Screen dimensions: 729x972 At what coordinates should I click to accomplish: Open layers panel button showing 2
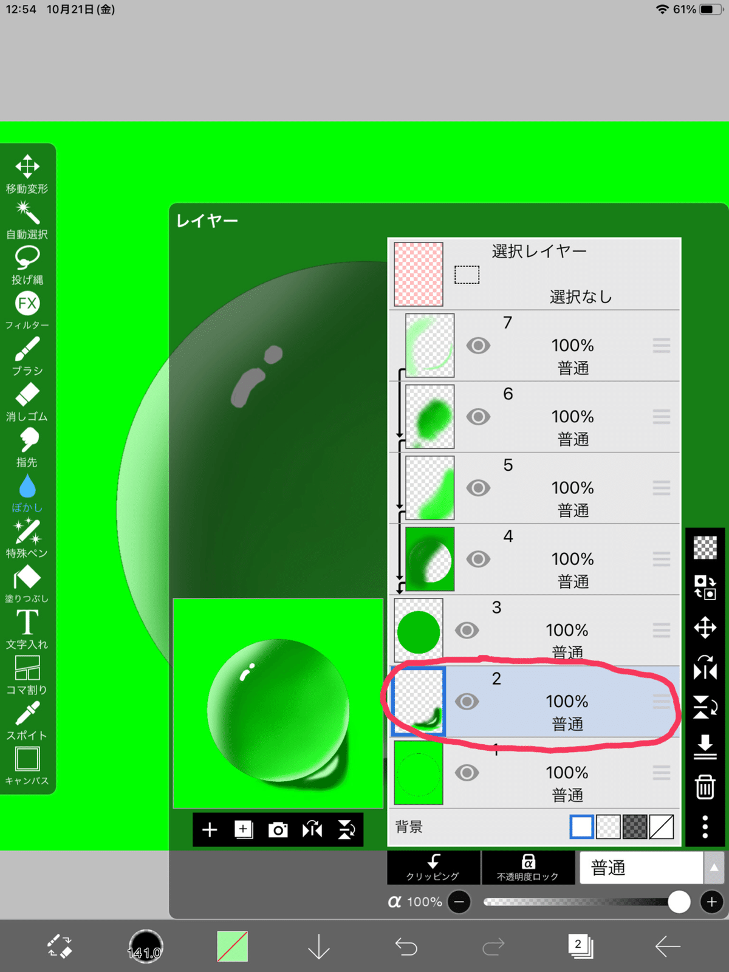[581, 946]
